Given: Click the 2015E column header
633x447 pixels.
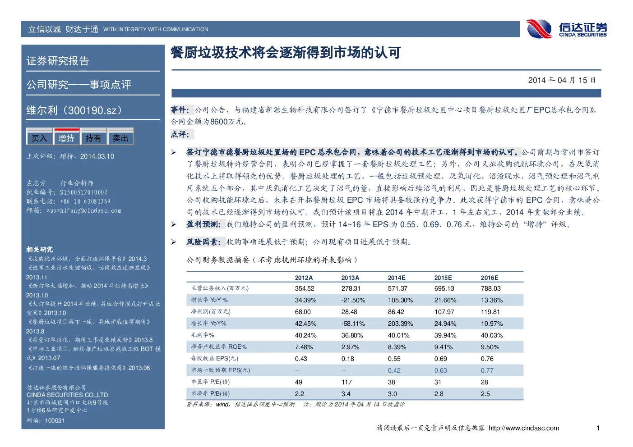Looking at the screenshot, I should (443, 278).
